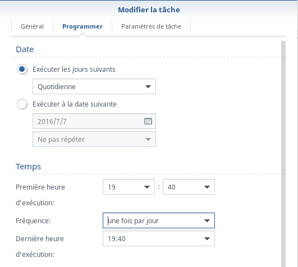
Task: Click the 'Exécuter à la date suivante' label
Action: click(x=75, y=104)
